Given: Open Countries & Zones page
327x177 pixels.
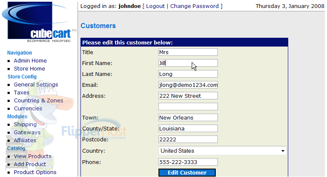Looking at the screenshot, I should (38, 100).
